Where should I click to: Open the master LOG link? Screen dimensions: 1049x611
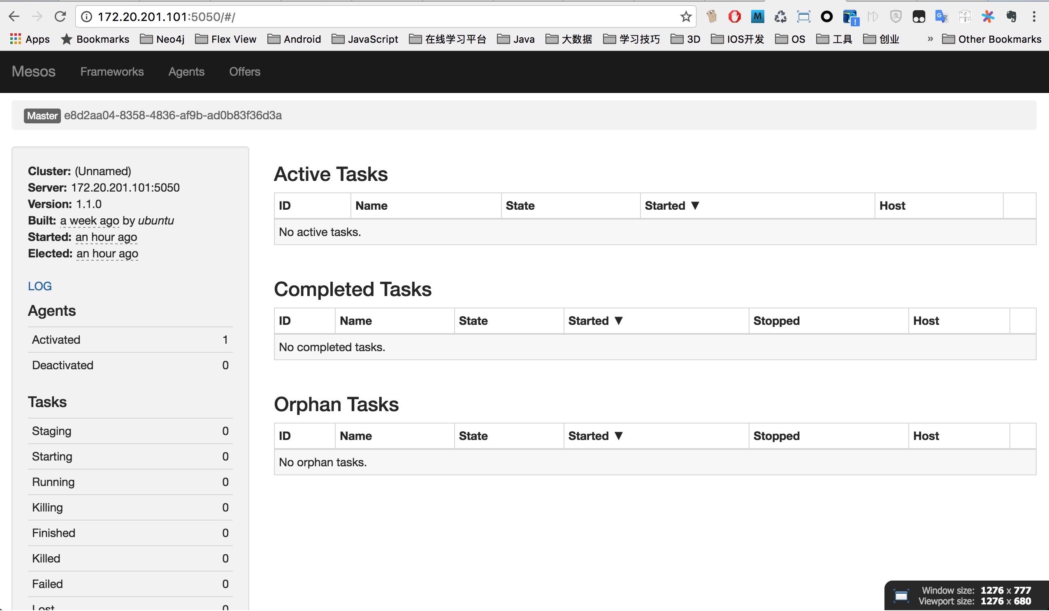click(x=40, y=286)
